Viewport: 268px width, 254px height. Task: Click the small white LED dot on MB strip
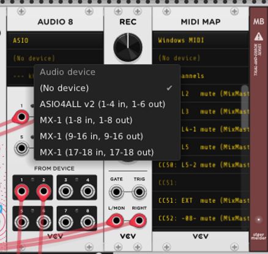coord(259,220)
